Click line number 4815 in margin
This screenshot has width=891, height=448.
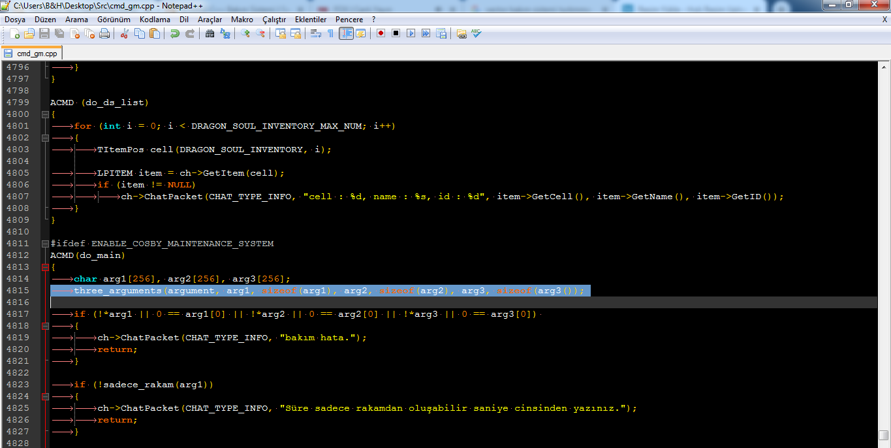17,291
